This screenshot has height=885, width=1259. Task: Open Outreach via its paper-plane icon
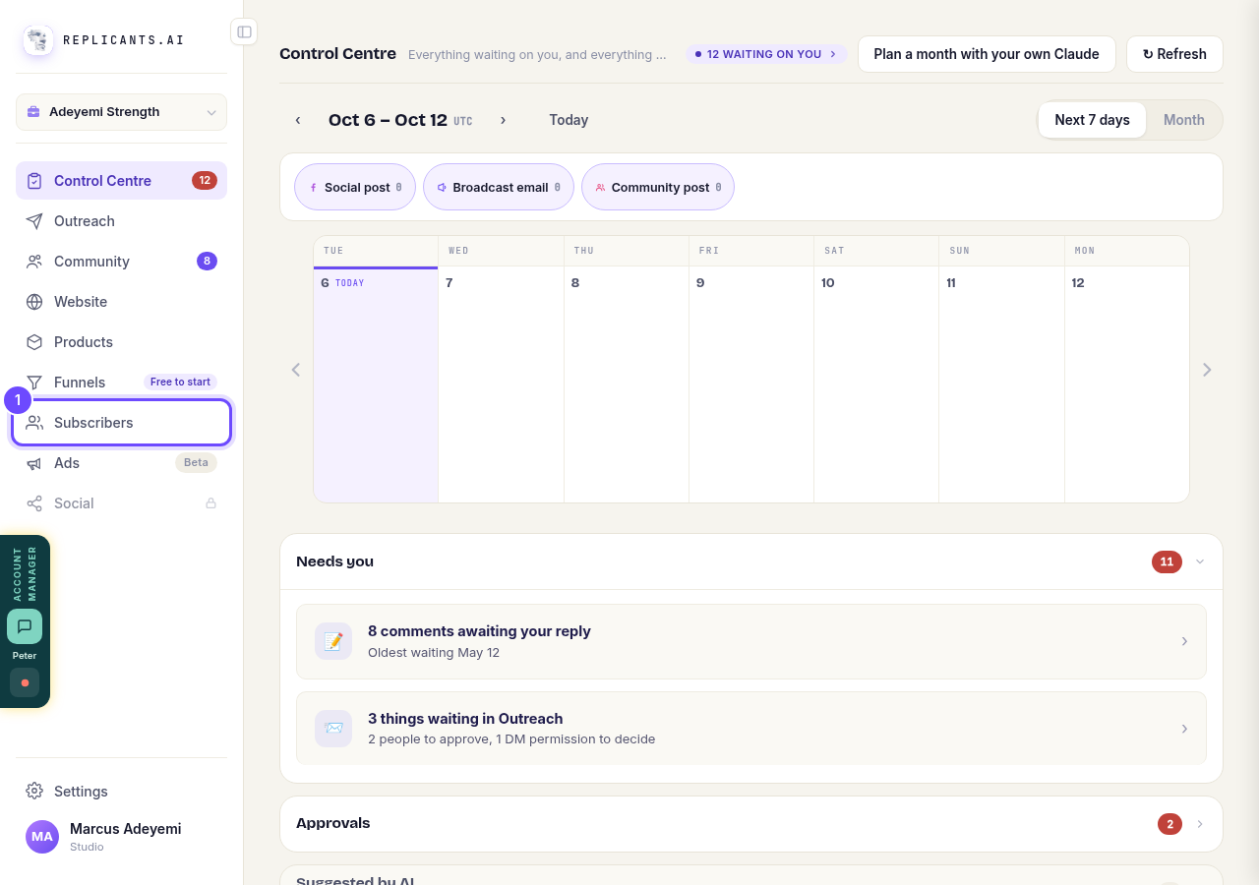(34, 221)
